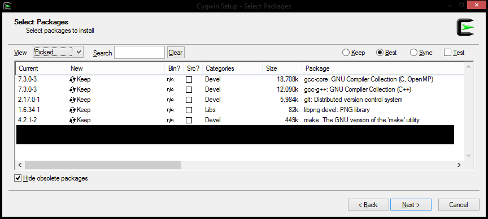Click the 5,984k size value

click(289, 100)
